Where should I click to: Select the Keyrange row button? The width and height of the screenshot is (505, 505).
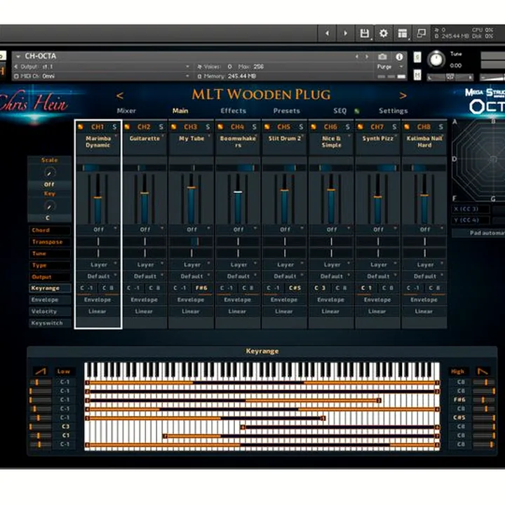coord(50,288)
